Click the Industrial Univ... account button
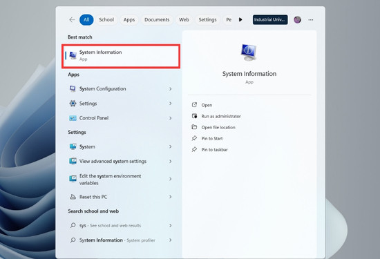380x259 pixels. (x=270, y=19)
